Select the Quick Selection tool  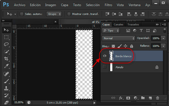click(x=6, y=52)
